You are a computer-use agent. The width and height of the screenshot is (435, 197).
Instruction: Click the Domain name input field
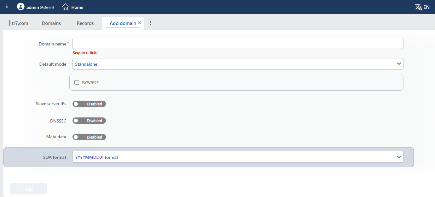coord(238,44)
